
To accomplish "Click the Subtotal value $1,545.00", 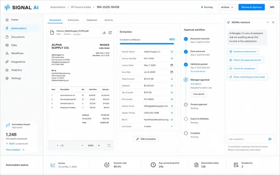I will point(149,86).
